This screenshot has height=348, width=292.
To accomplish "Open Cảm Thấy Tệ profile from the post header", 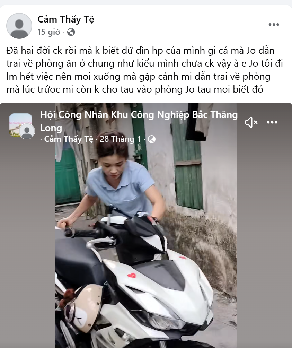I will [66, 19].
